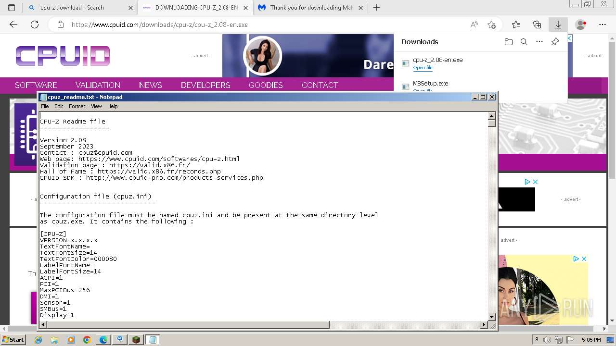Open the cube icon taskbar button

coord(136,340)
